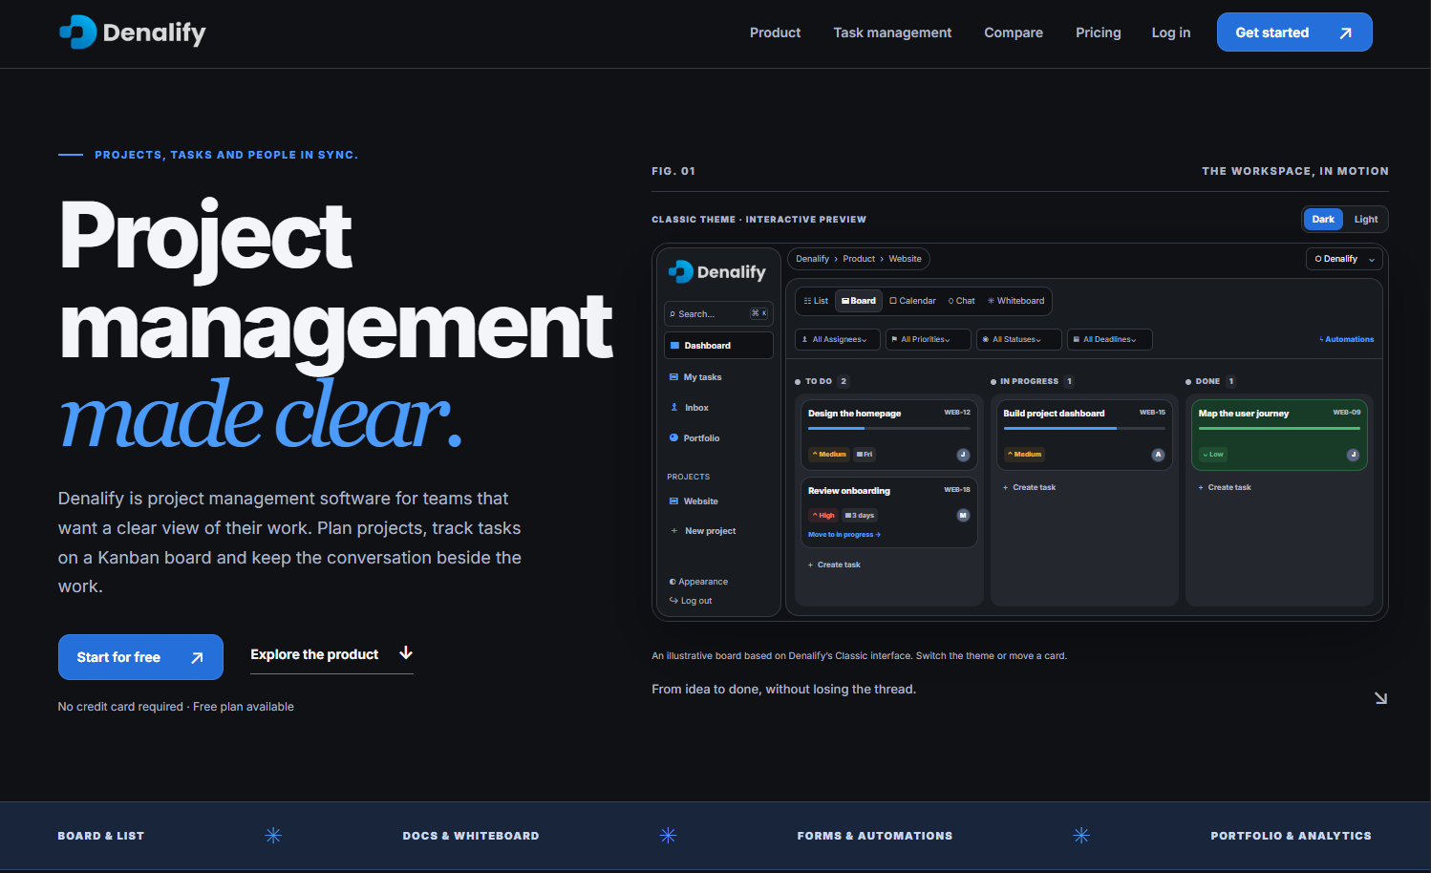Click avatar A on Build project dashboard card
This screenshot has width=1431, height=873.
(1158, 455)
